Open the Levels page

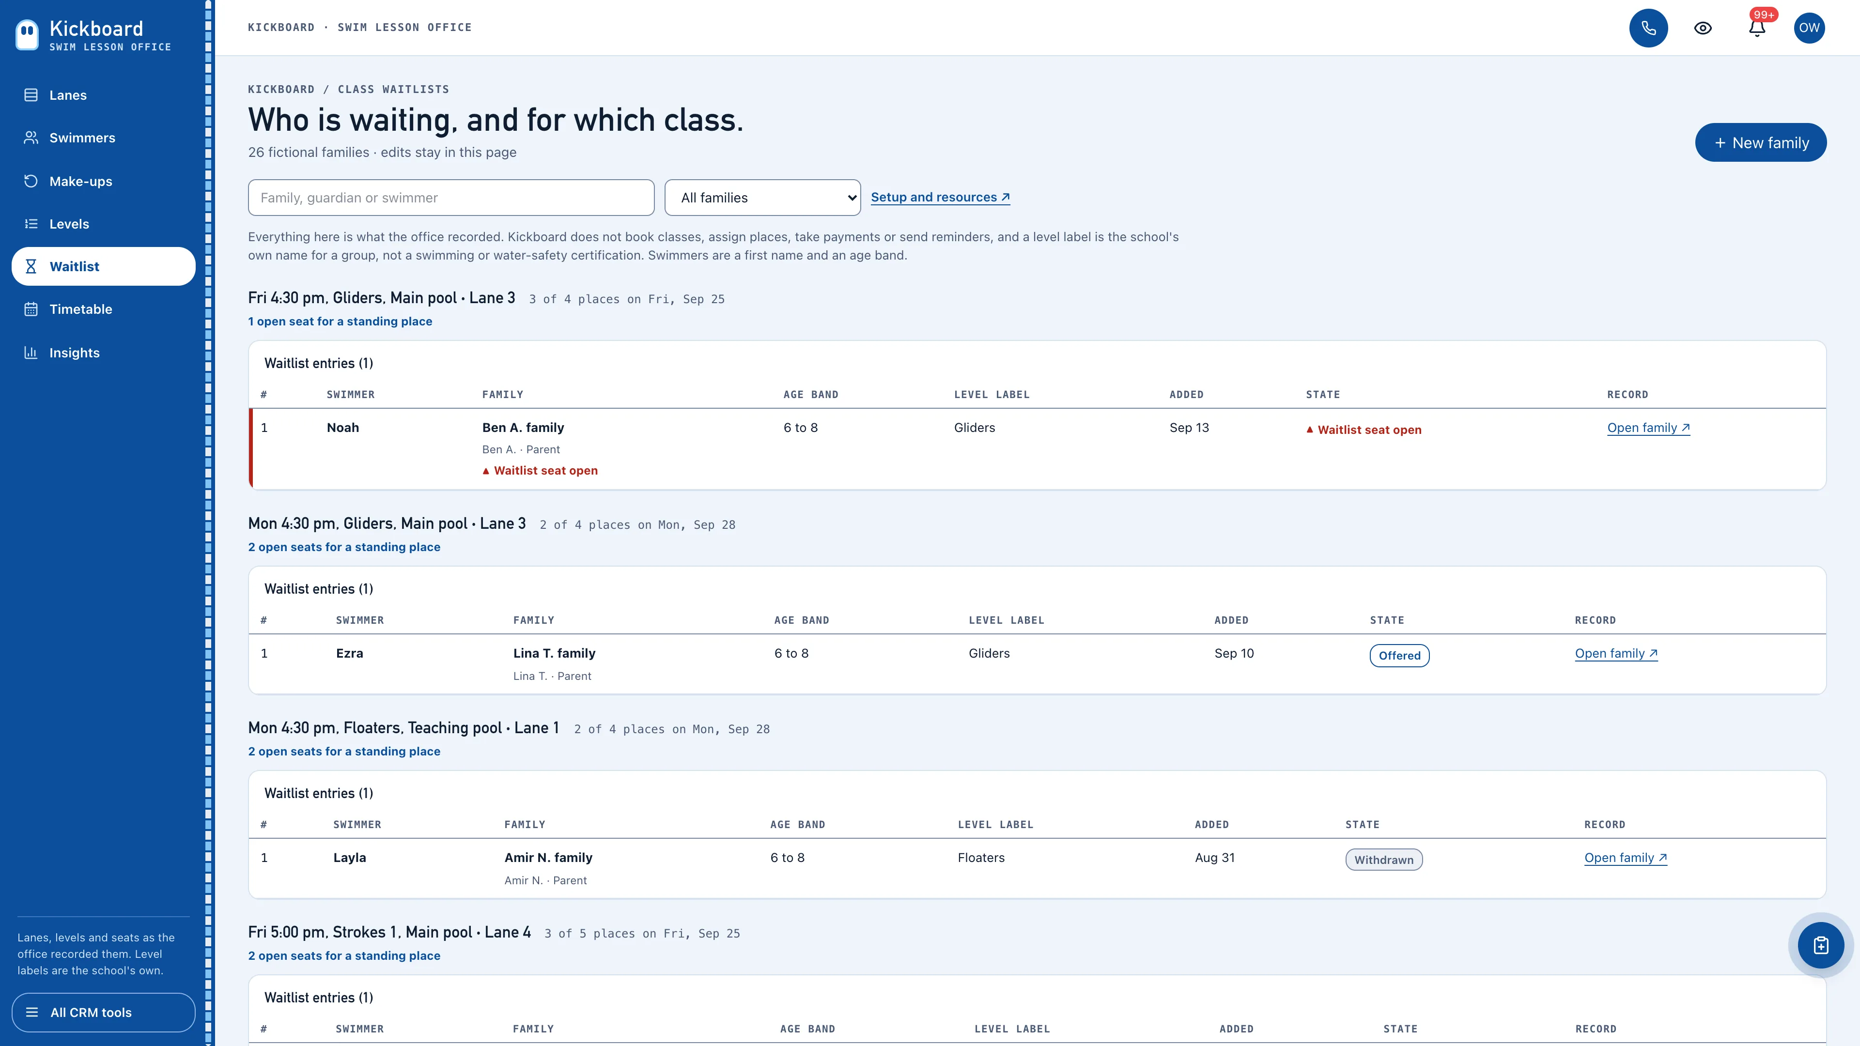pos(103,224)
